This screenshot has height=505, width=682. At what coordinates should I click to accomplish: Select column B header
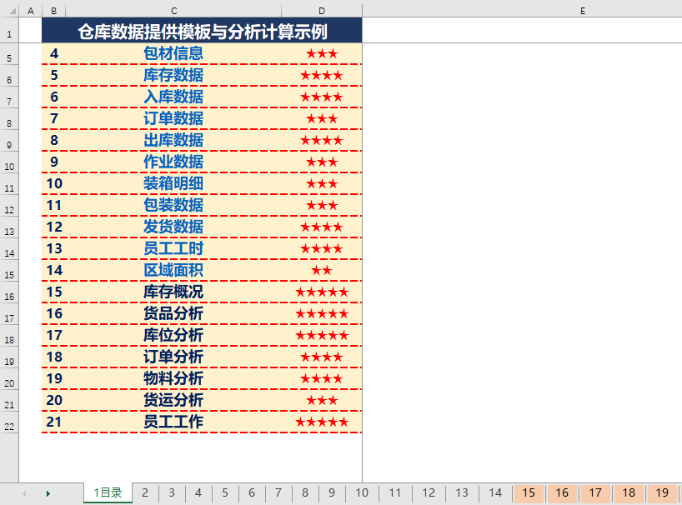(x=54, y=11)
